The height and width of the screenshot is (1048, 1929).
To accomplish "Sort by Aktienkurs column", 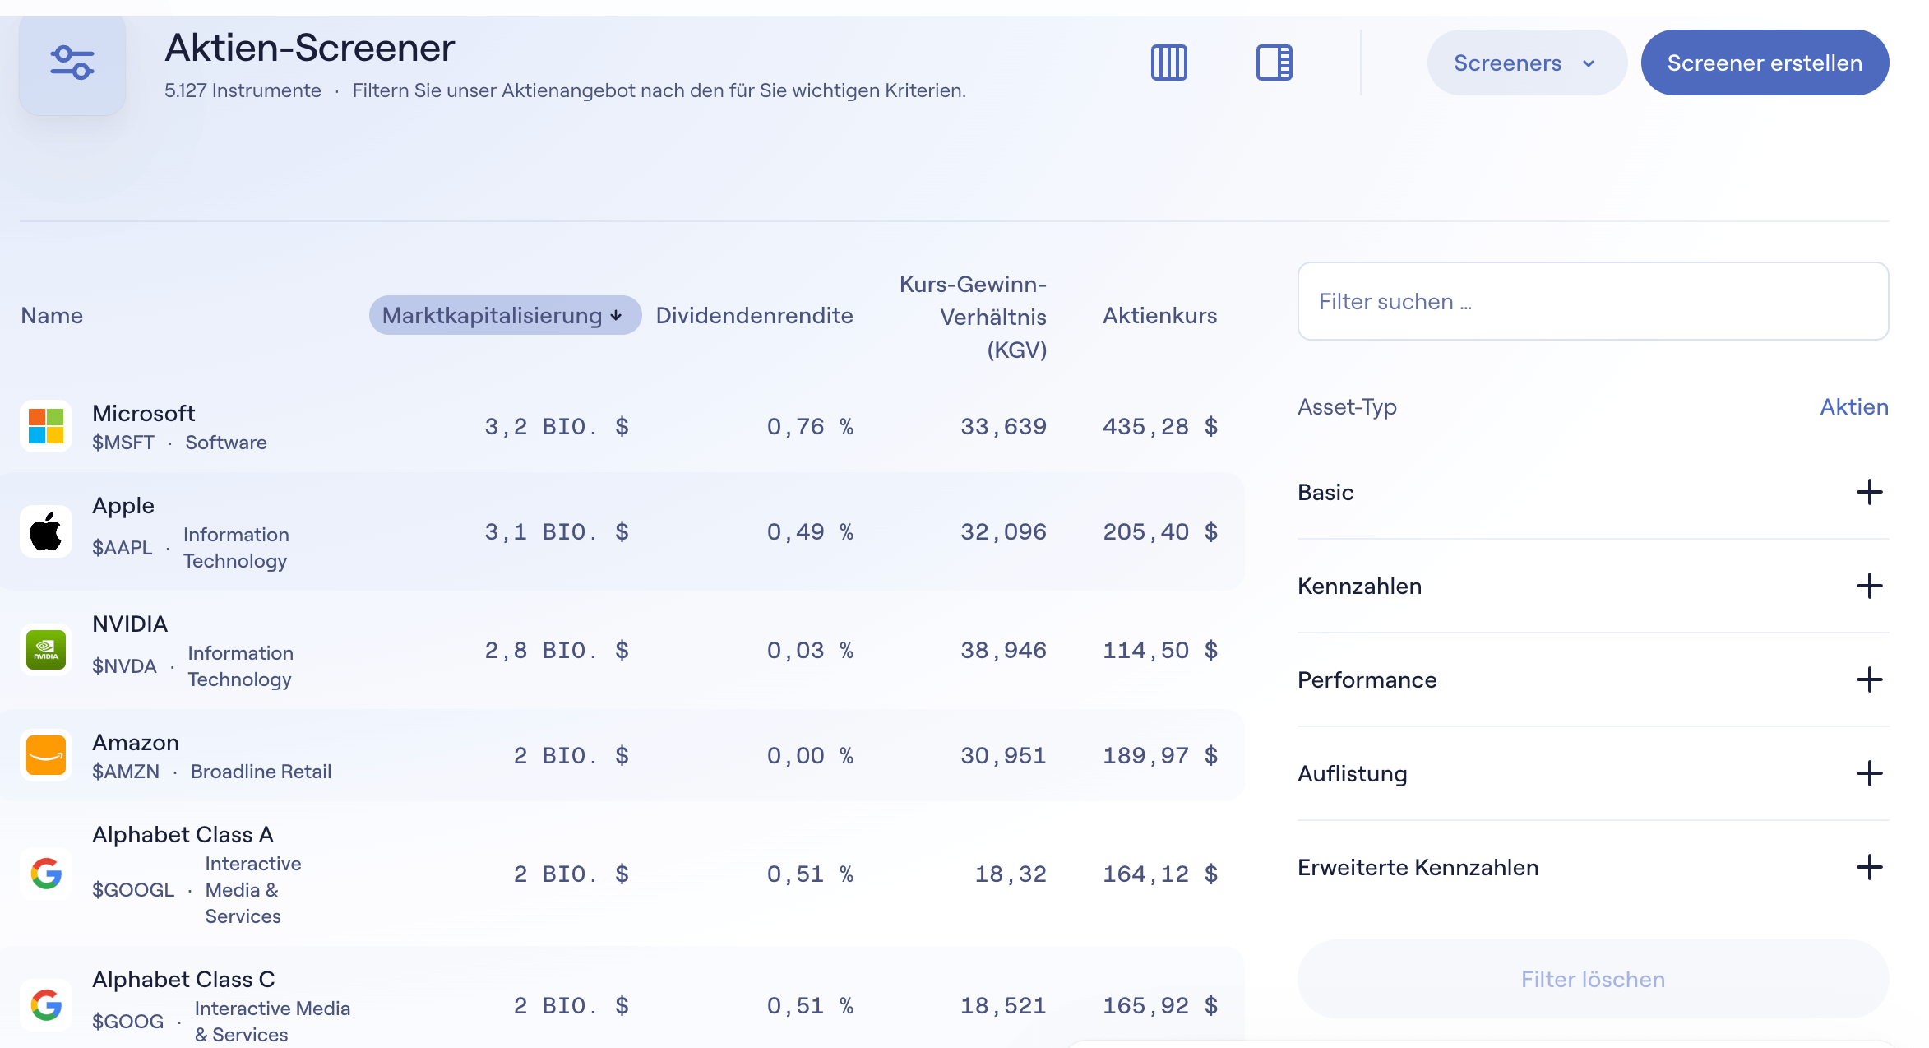I will pyautogui.click(x=1159, y=315).
